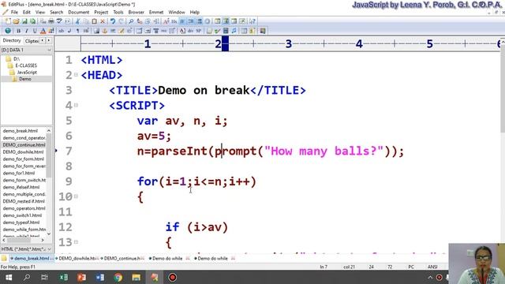
Task: Click the Paste clipboard icon
Action: (94, 21)
